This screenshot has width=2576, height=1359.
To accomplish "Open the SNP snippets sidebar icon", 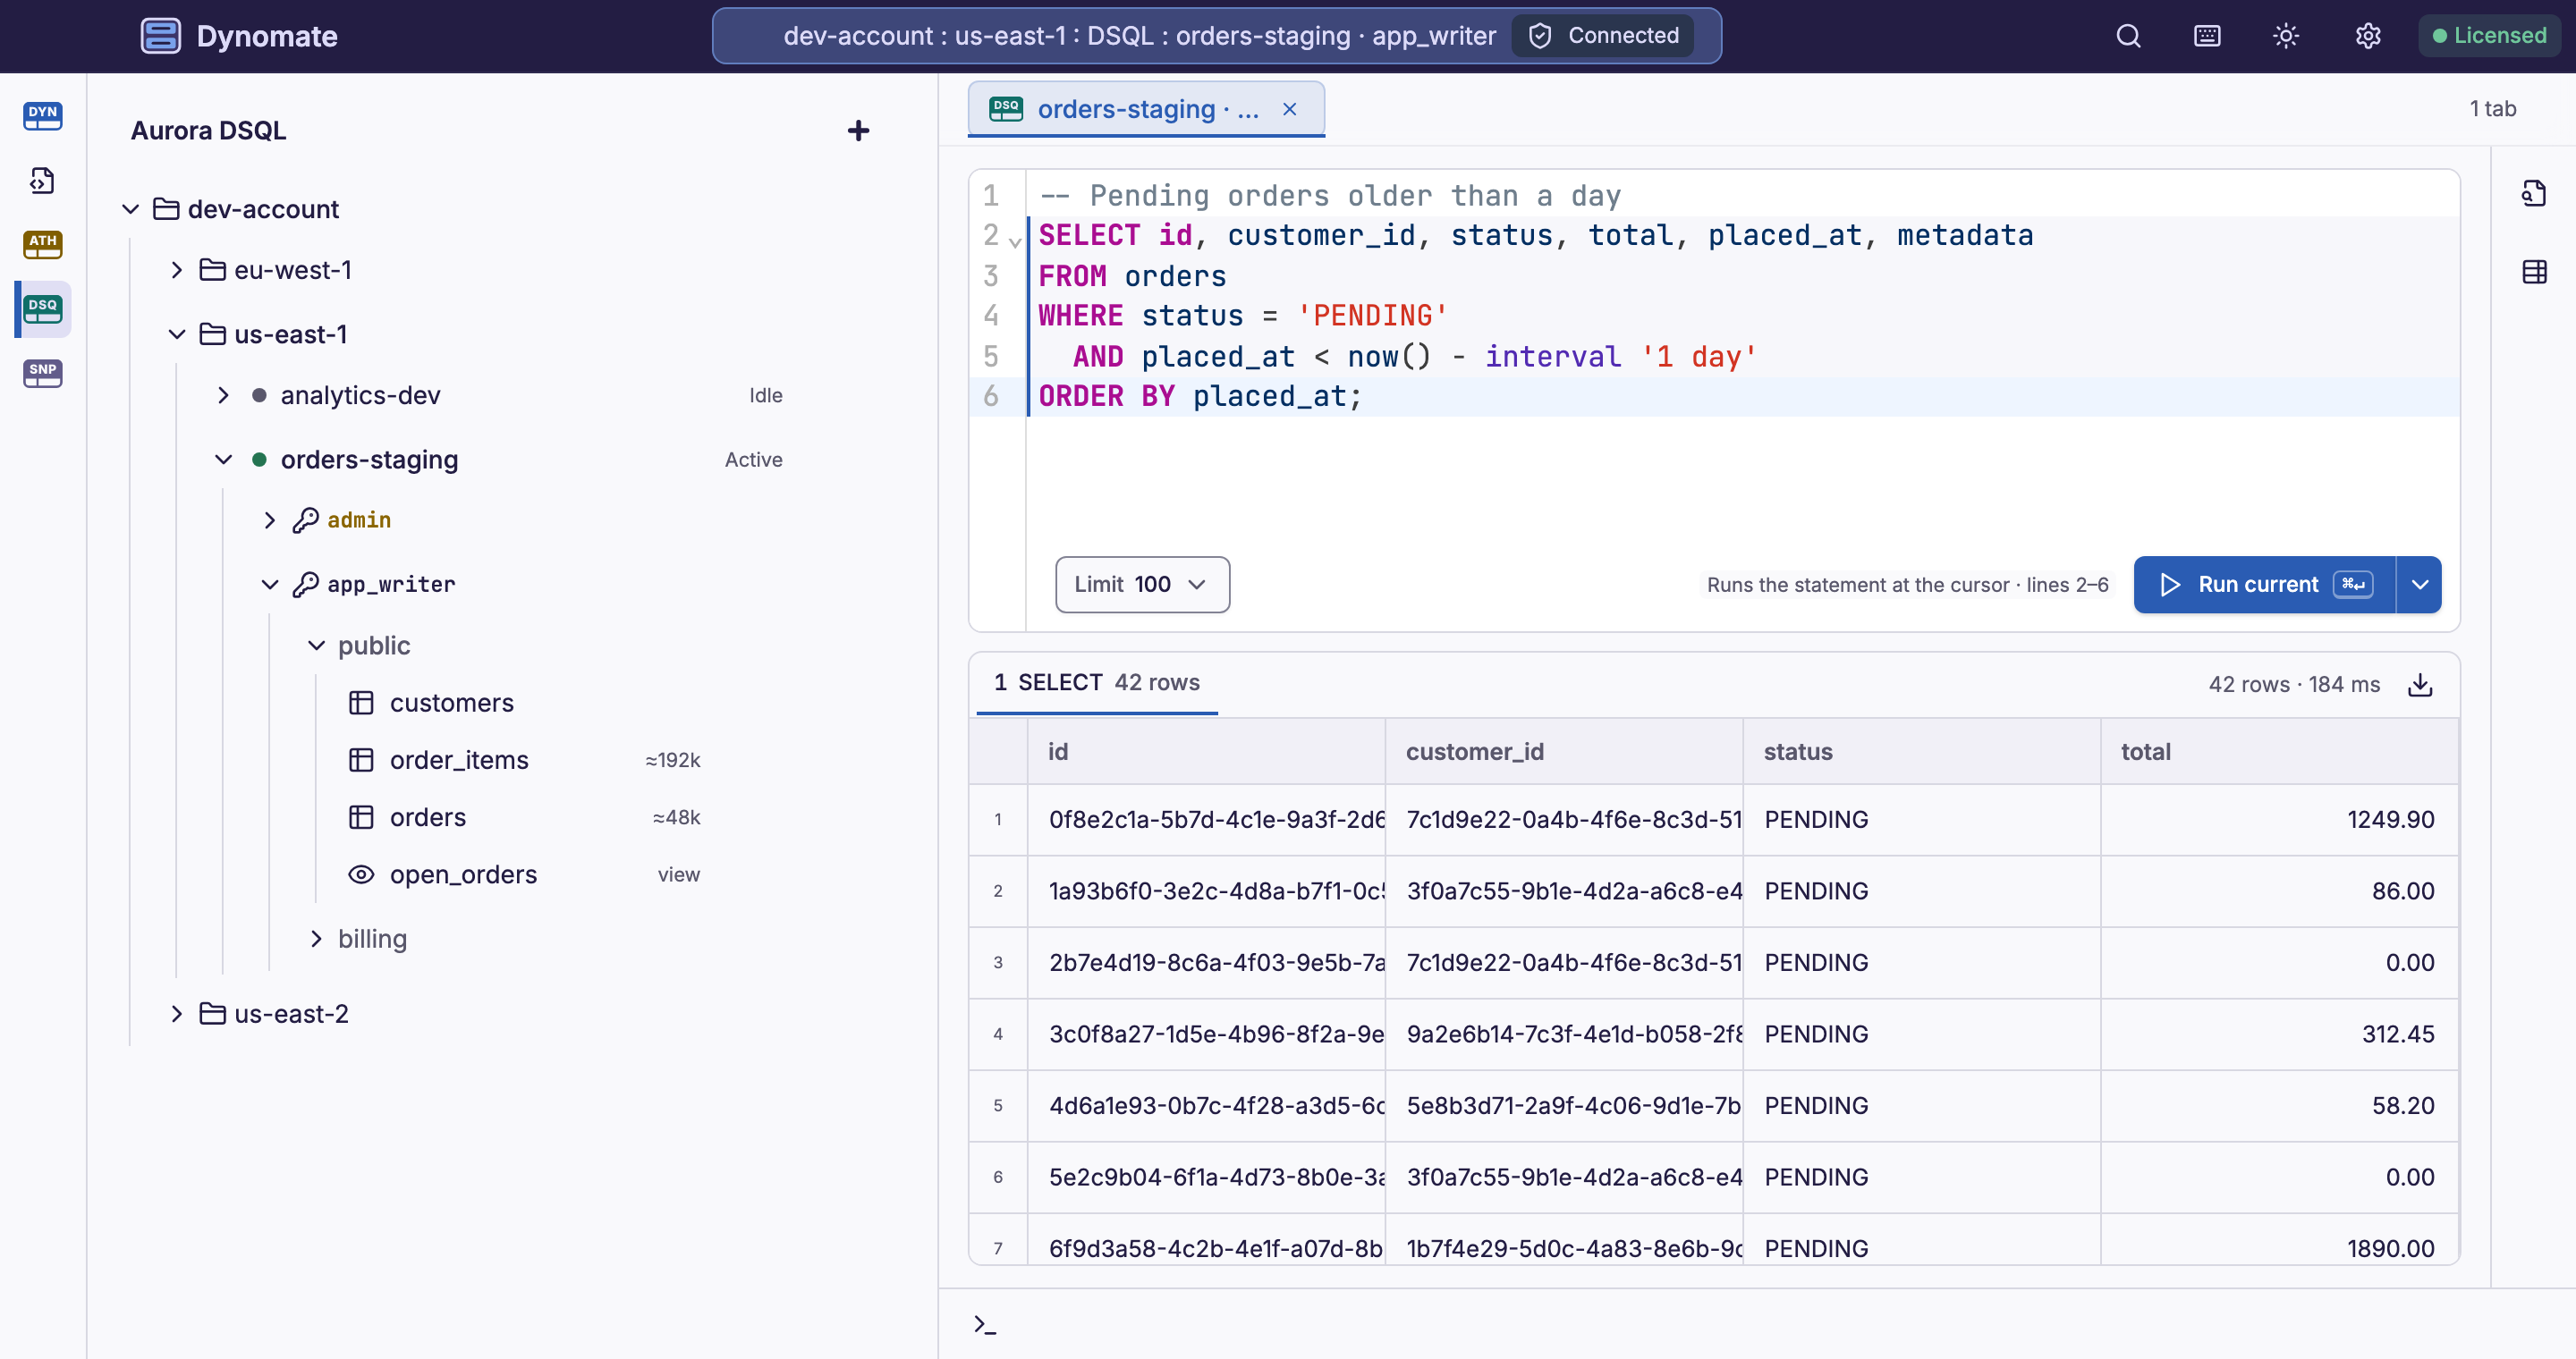I will (43, 373).
